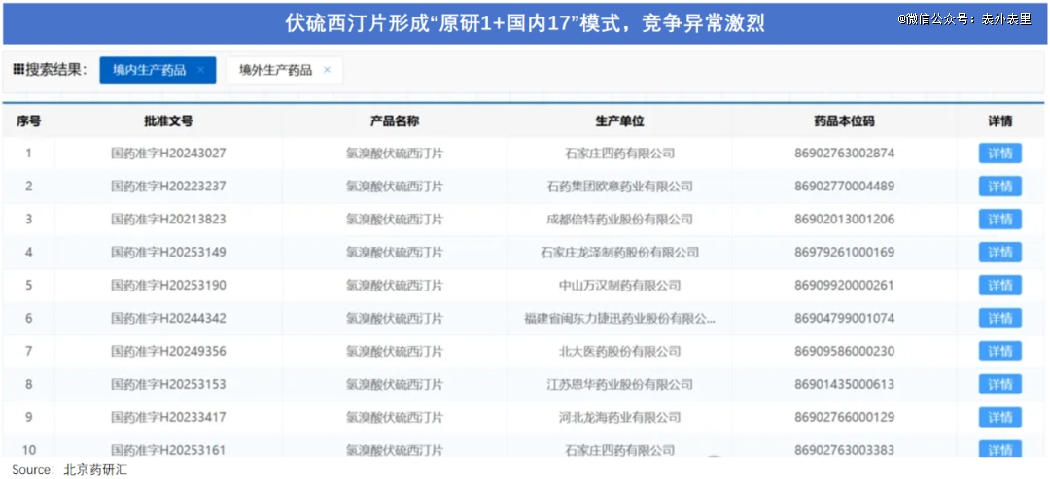Select approval number 国药准字H20253153
Image resolution: width=1050 pixels, height=479 pixels.
coord(168,384)
